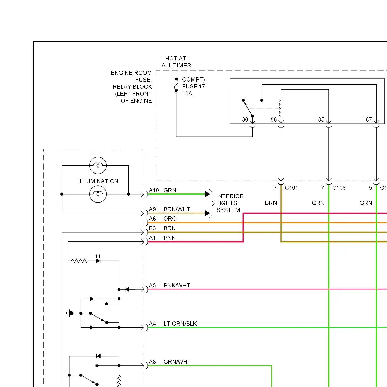Click the 'BRN/WHT' wire label
This screenshot has width=387, height=387.
click(177, 209)
